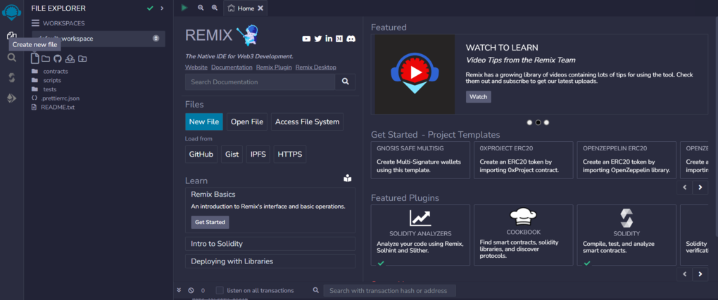Click next arrow under Project Templates

click(700, 187)
